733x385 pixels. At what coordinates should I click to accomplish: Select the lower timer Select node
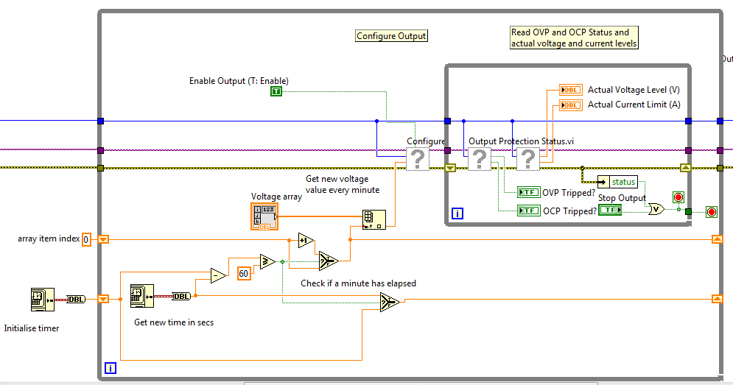click(390, 303)
